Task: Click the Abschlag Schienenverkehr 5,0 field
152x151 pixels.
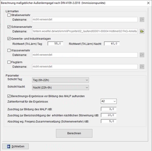Action: coord(108,121)
